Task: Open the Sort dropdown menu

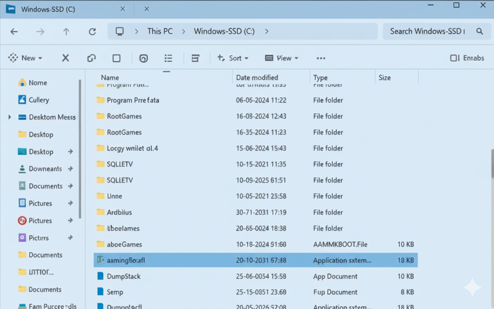Action: point(233,58)
